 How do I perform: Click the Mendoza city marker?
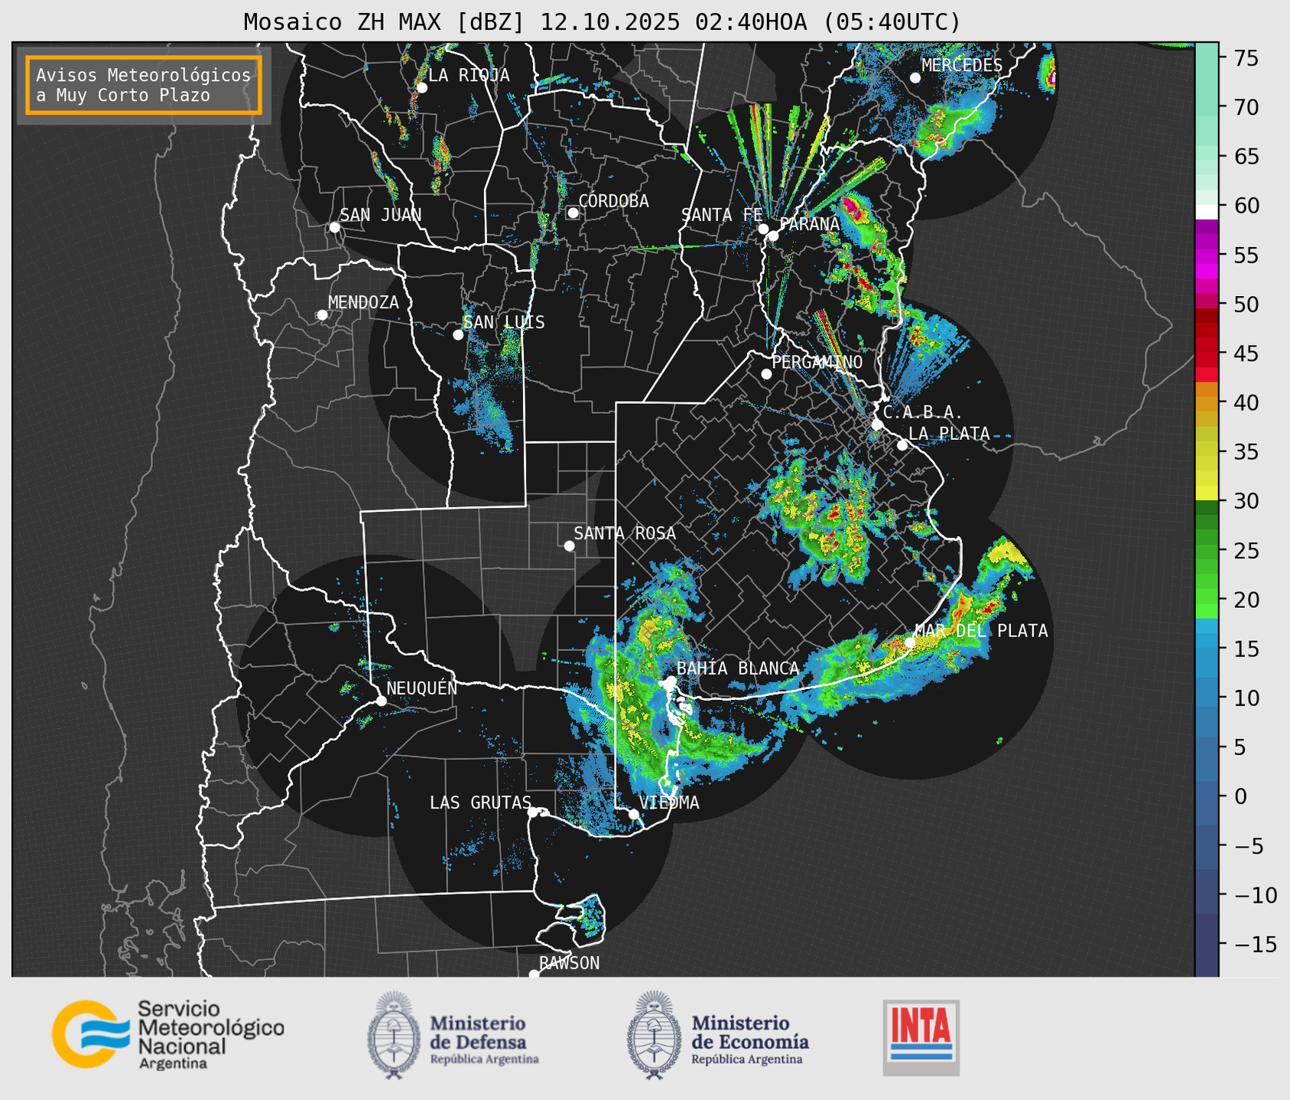click(x=322, y=315)
